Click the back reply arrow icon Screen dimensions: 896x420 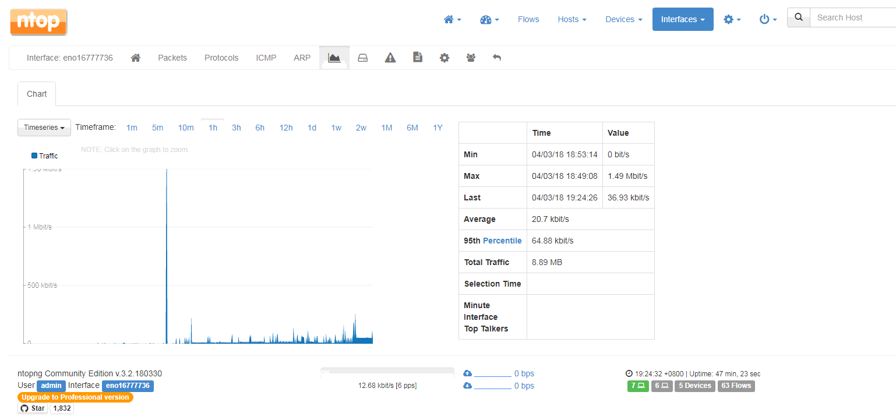pyautogui.click(x=497, y=58)
